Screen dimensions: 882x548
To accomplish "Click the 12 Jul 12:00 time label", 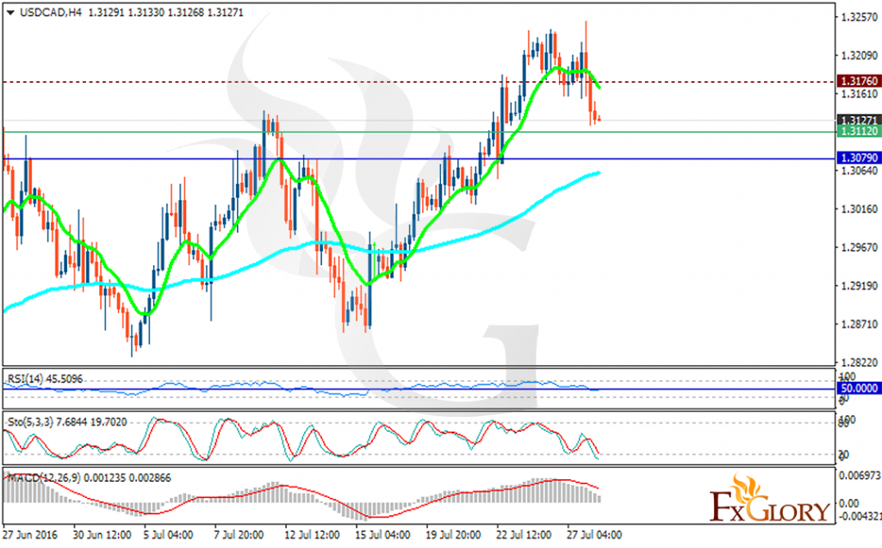I will tap(312, 534).
